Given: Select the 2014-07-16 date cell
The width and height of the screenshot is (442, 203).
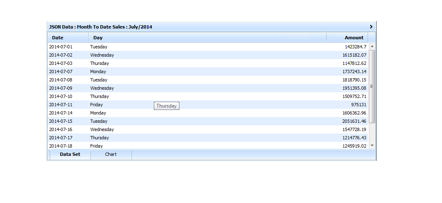Looking at the screenshot, I should click(61, 129).
